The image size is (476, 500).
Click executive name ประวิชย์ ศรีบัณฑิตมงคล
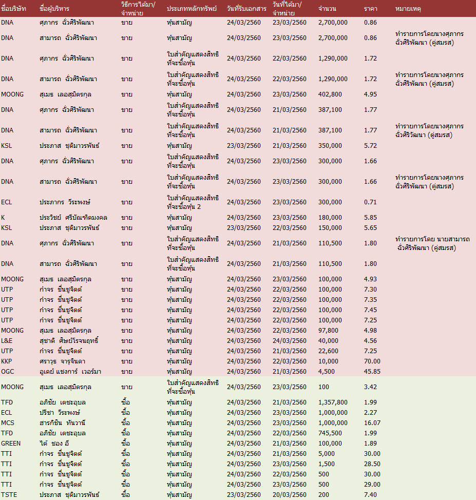click(x=73, y=218)
